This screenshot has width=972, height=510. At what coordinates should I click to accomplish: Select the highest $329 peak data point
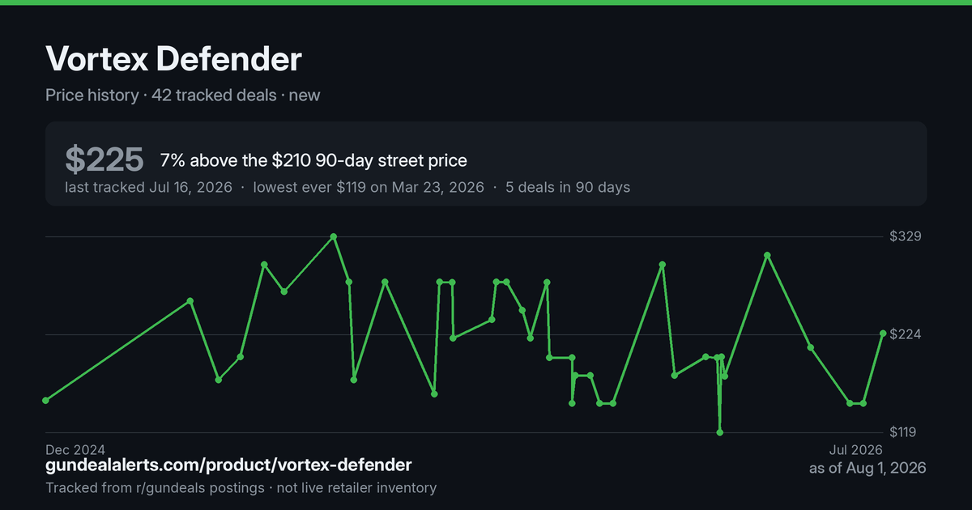click(334, 236)
